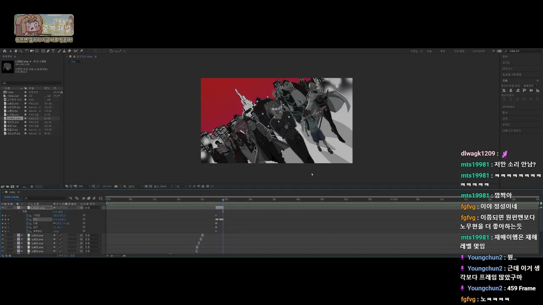Select the Selection arrow tool
The width and height of the screenshot is (543, 305).
coord(11,51)
